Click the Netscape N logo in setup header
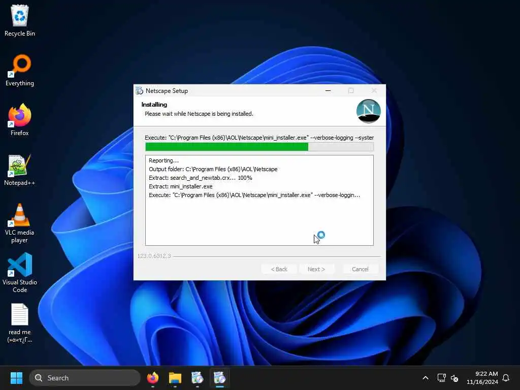 point(368,111)
